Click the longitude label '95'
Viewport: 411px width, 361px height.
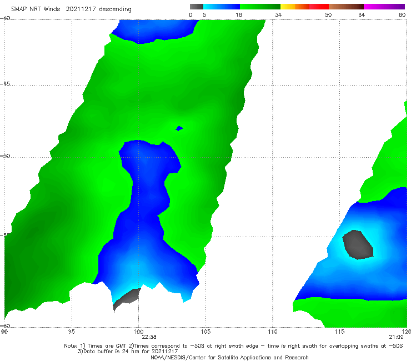click(71, 332)
